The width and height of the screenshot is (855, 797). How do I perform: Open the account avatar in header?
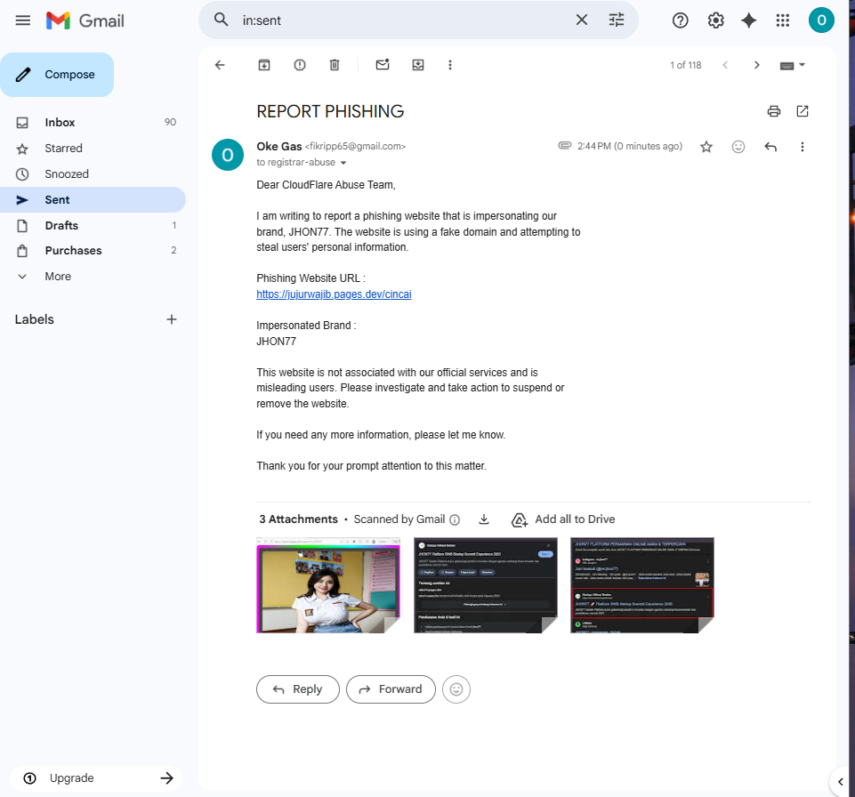(x=821, y=20)
